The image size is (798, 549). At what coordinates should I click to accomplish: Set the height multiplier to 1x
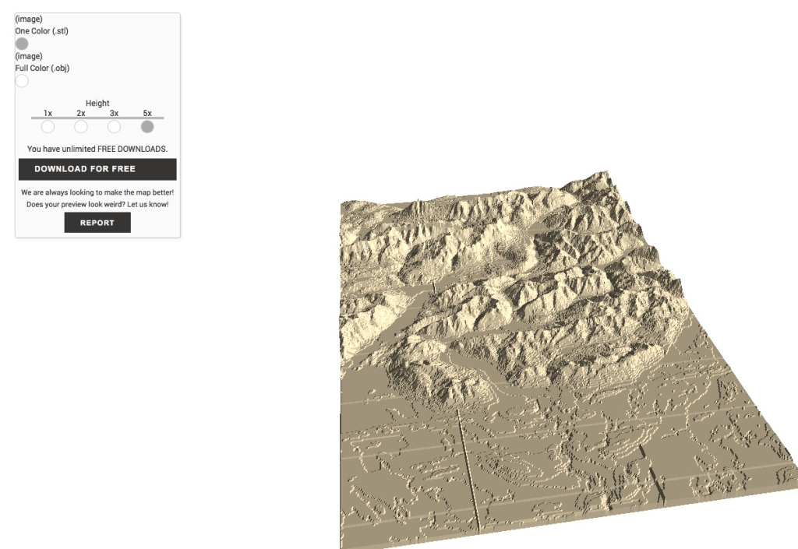click(48, 126)
